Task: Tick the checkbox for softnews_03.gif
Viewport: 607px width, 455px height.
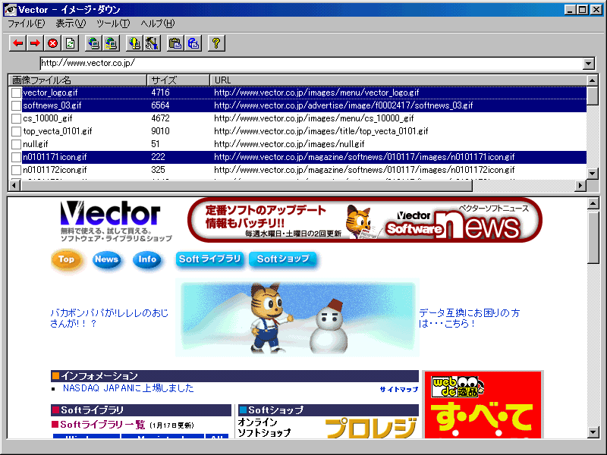Action: (16, 105)
